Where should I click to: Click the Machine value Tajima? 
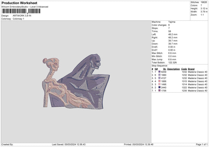pos(172,21)
